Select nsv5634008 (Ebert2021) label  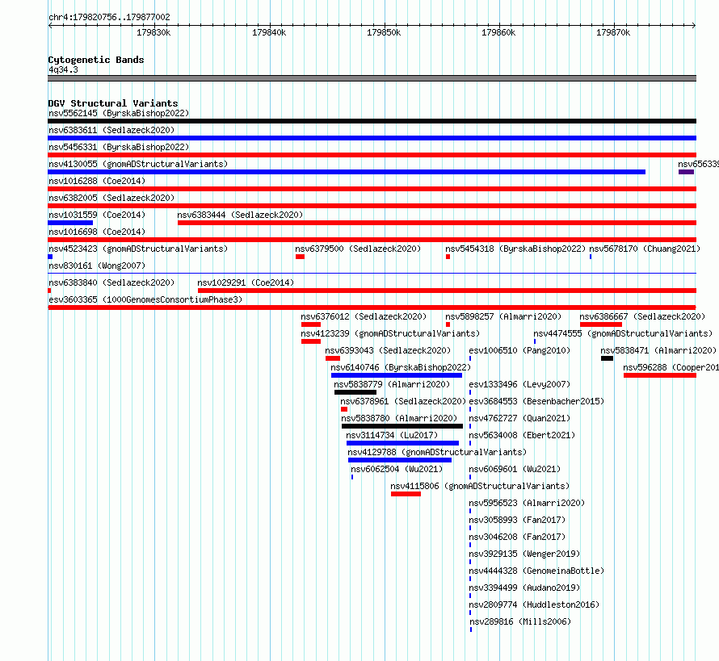pos(522,435)
